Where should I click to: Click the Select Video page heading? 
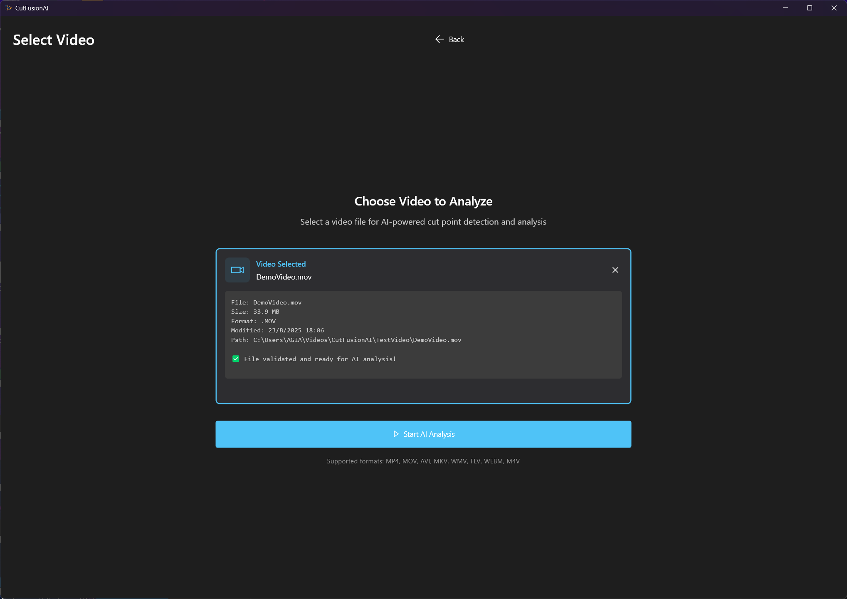(x=54, y=40)
